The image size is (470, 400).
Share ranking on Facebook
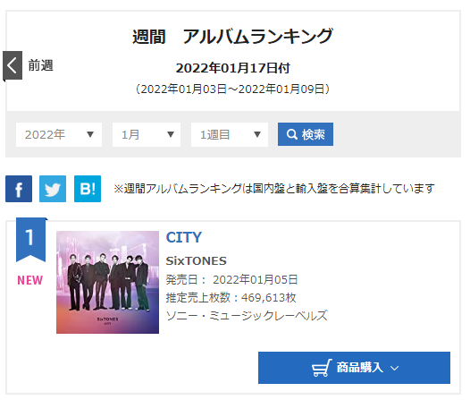point(19,189)
